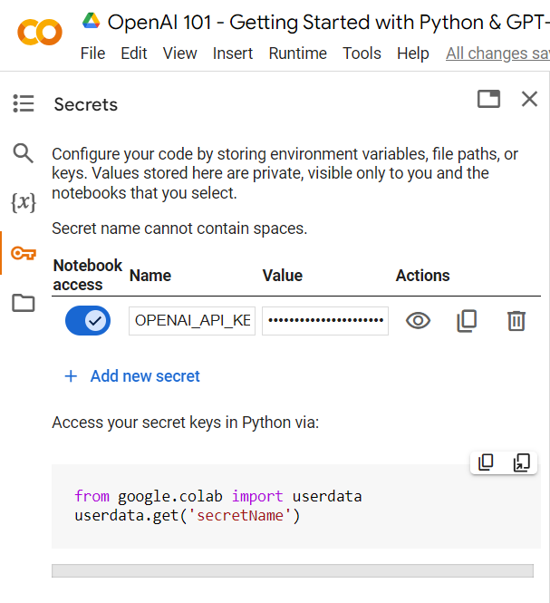The image size is (550, 603).
Task: Open the variables inspector panel
Action: click(x=24, y=202)
